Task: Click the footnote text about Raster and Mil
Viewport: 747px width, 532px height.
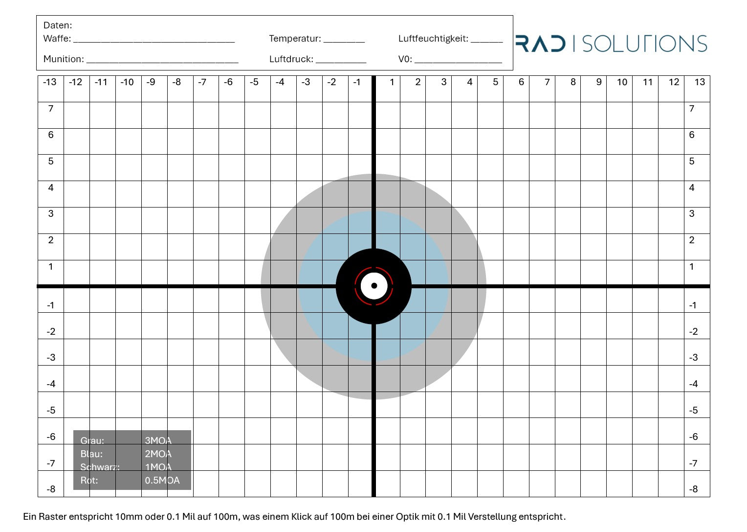Action: (294, 517)
